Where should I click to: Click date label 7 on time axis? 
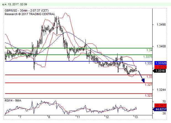(20, 117)
